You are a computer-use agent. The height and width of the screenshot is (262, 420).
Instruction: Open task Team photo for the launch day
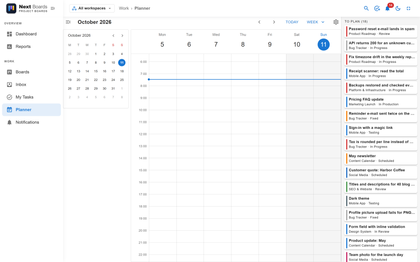tap(381, 257)
